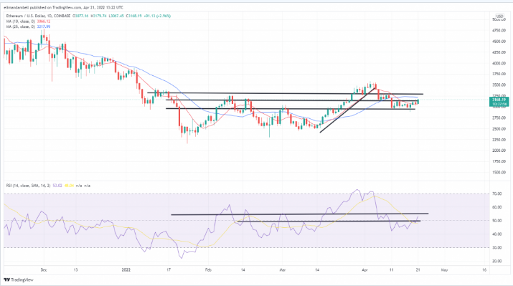Viewport: 513px width, 286px height.
Task: Click the TradingView logo at bottom left
Action: pos(19,280)
